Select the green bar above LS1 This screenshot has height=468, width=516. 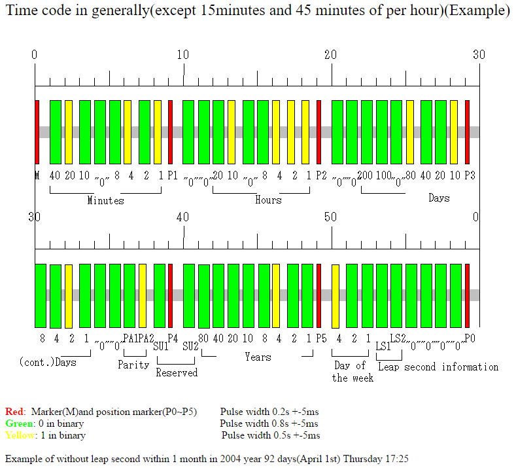pos(382,295)
